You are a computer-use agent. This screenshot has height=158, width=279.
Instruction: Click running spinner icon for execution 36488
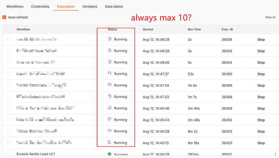click(110, 96)
